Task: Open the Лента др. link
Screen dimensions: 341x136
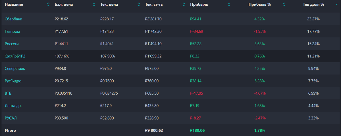Action: (x=13, y=106)
